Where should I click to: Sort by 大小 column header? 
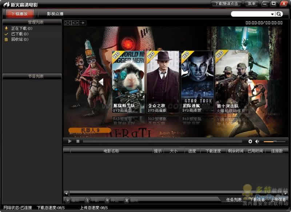pyautogui.click(x=174, y=151)
